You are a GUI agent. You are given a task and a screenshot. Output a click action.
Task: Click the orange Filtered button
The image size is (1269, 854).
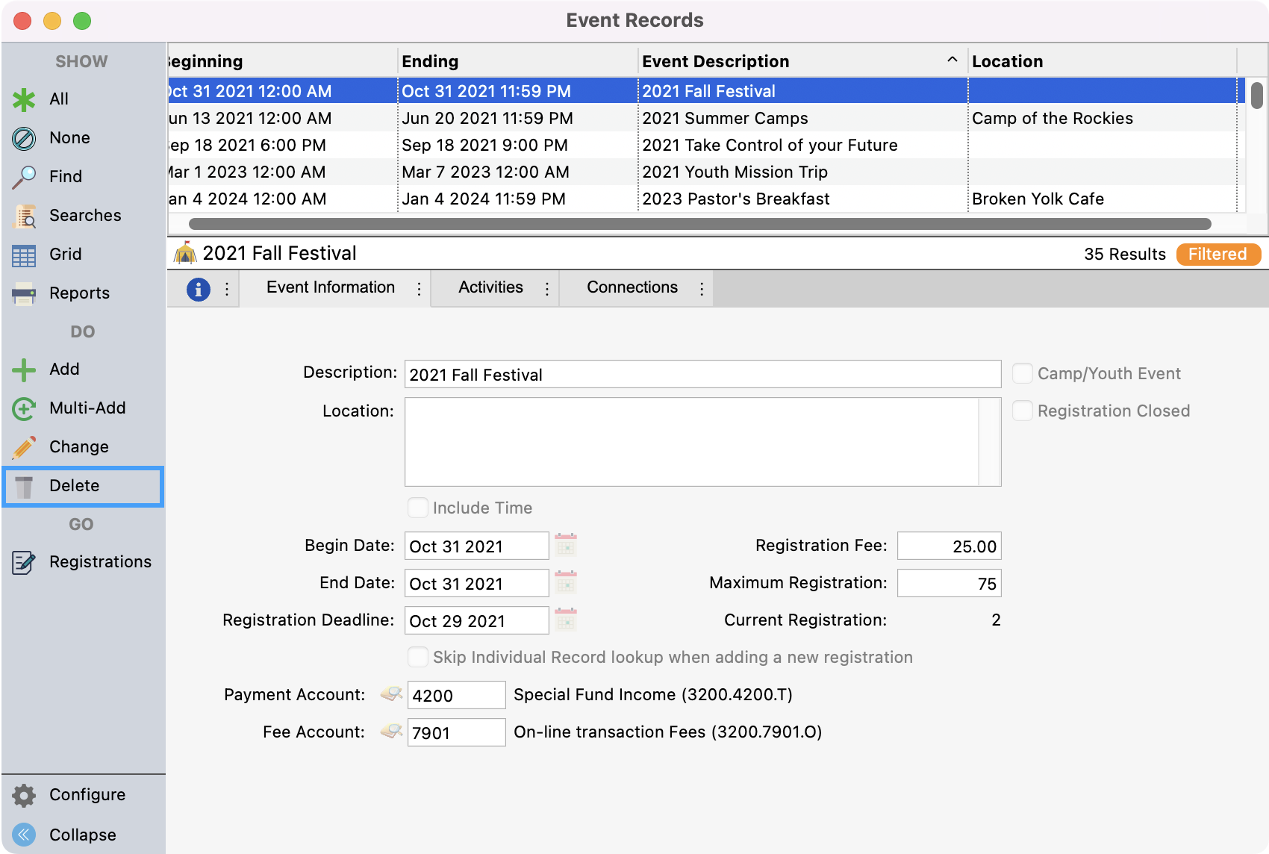pyautogui.click(x=1217, y=255)
